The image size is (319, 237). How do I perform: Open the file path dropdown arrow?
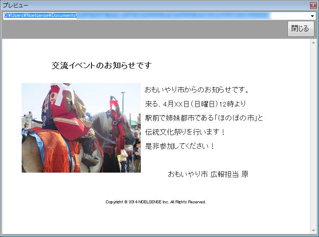pos(313,16)
